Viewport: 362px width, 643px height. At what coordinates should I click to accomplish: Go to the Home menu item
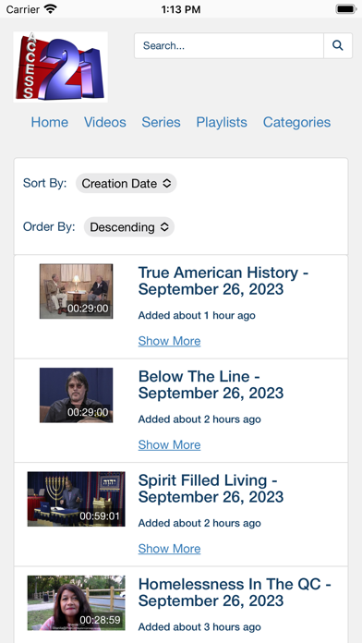pos(50,122)
